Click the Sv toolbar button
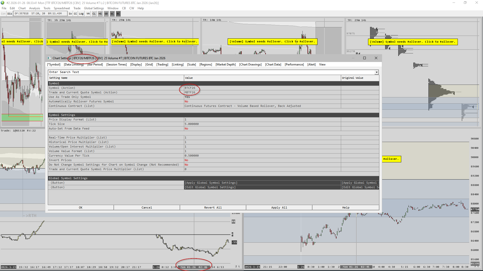Screen dimensions: 483x271 [70, 14]
